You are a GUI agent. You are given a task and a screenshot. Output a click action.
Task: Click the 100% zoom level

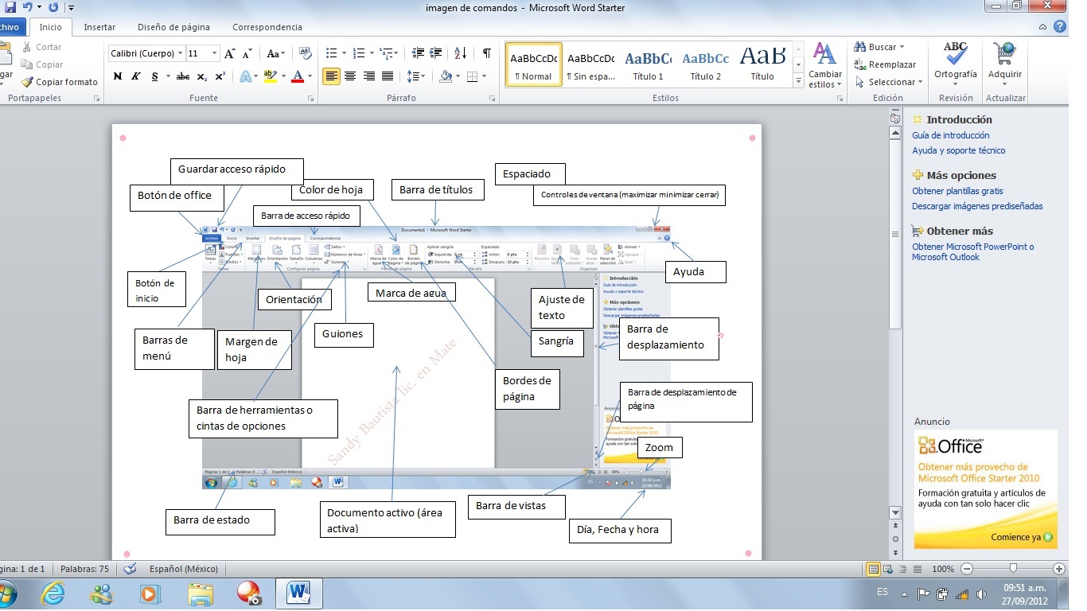pyautogui.click(x=942, y=569)
